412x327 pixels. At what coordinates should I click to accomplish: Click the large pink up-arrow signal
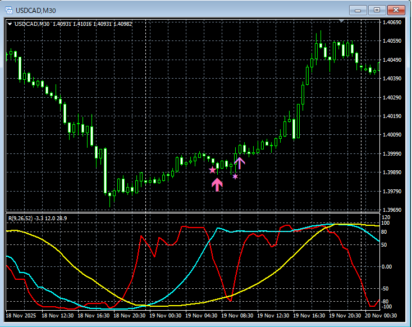pyautogui.click(x=217, y=185)
